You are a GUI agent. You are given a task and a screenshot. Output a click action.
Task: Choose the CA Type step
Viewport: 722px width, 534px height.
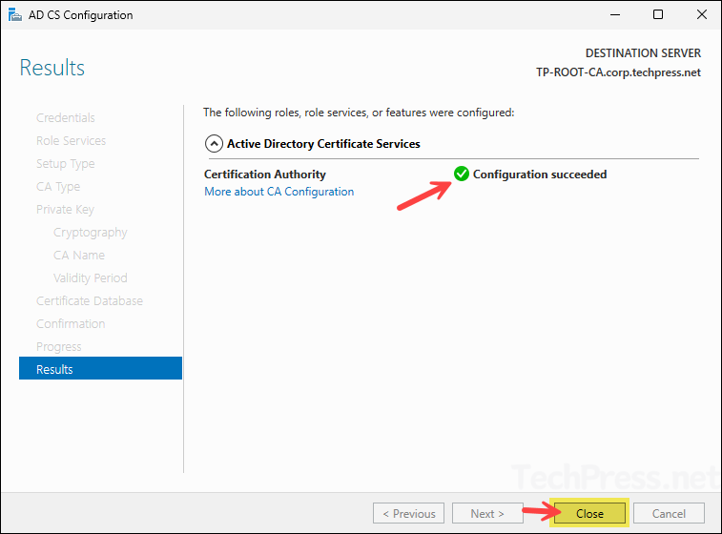coord(58,187)
